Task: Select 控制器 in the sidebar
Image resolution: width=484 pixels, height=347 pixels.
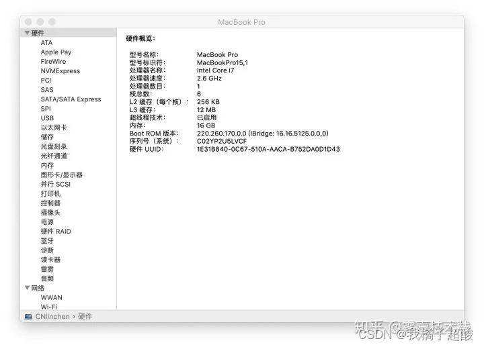Action: pos(50,203)
